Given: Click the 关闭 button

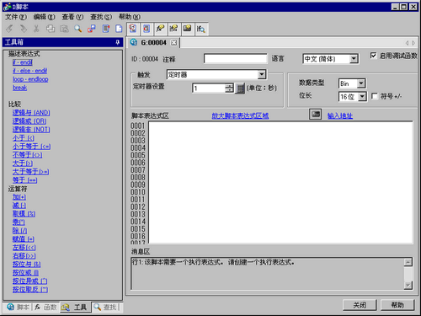Looking at the screenshot, I should coord(360,305).
